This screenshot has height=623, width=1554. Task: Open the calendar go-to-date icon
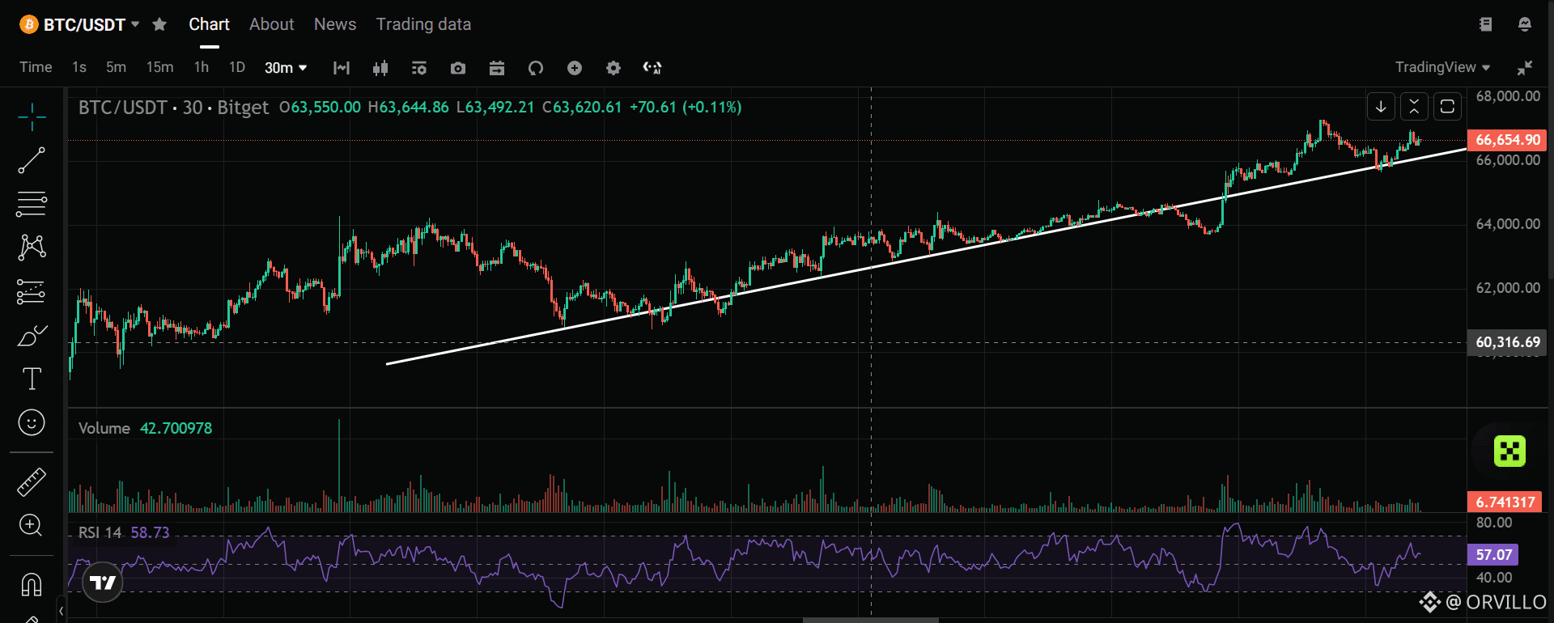(497, 68)
